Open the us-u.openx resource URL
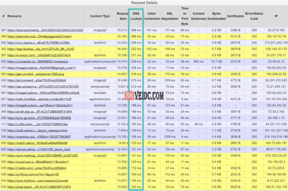Image resolution: width=288 pixels, height=191 pixels. tap(39, 43)
